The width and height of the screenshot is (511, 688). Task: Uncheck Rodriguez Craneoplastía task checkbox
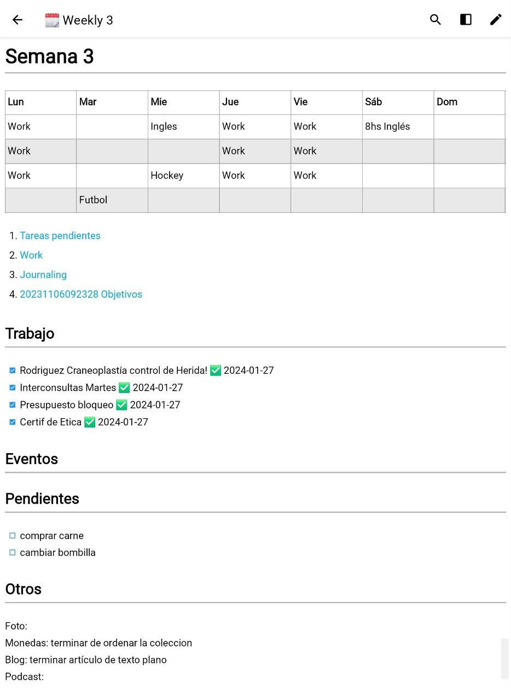pos(13,371)
